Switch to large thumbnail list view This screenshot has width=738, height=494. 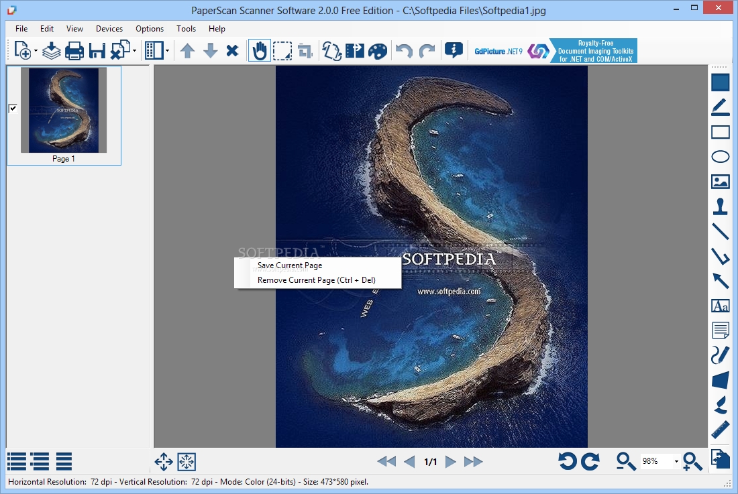[17, 462]
